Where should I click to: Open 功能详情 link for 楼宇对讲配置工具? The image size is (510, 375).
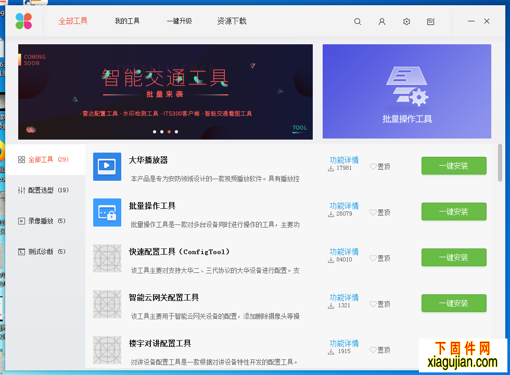click(x=344, y=344)
